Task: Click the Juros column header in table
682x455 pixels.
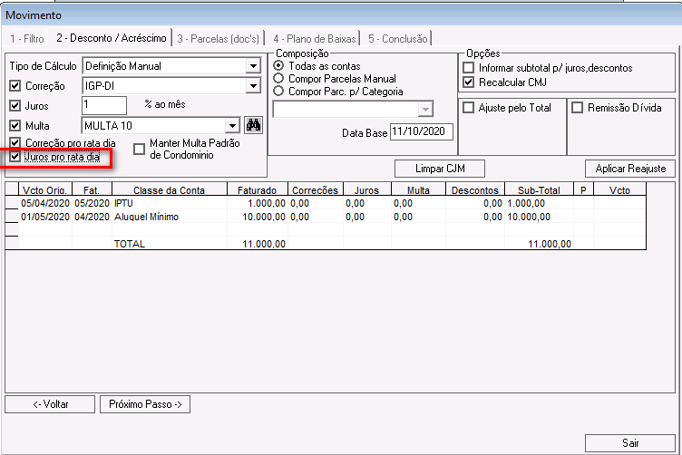Action: (366, 190)
